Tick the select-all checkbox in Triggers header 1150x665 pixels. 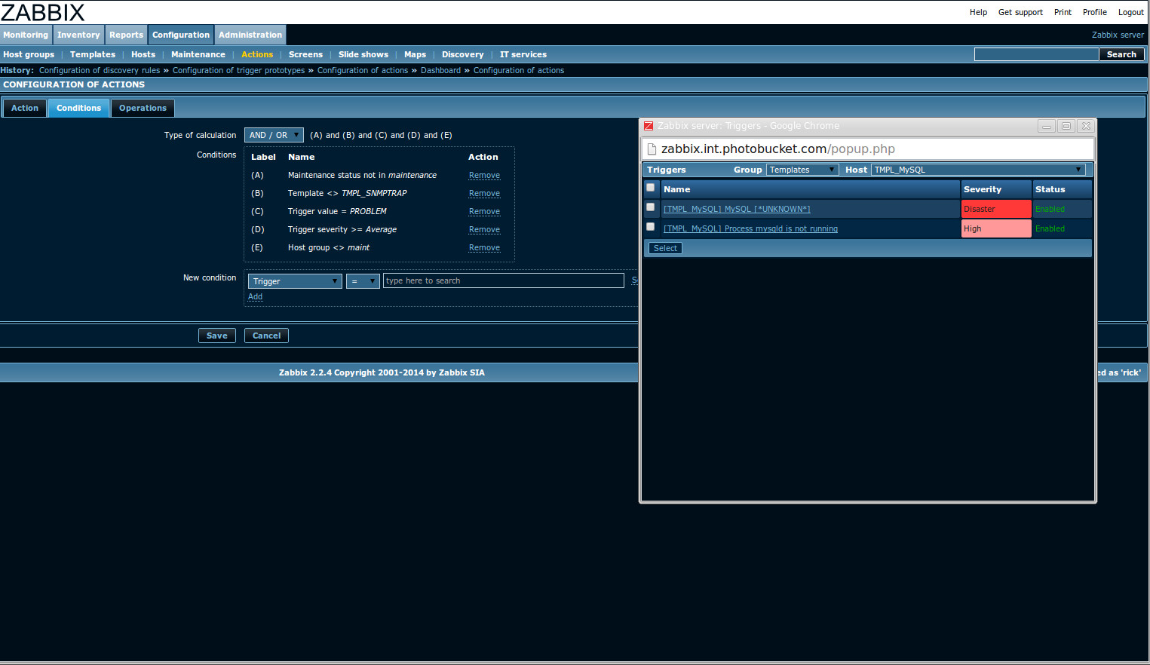(651, 188)
